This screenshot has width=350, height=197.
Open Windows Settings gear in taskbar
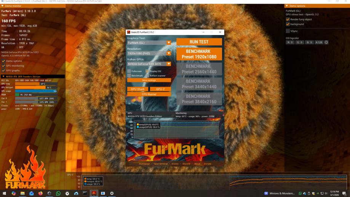pyautogui.click(x=112, y=194)
